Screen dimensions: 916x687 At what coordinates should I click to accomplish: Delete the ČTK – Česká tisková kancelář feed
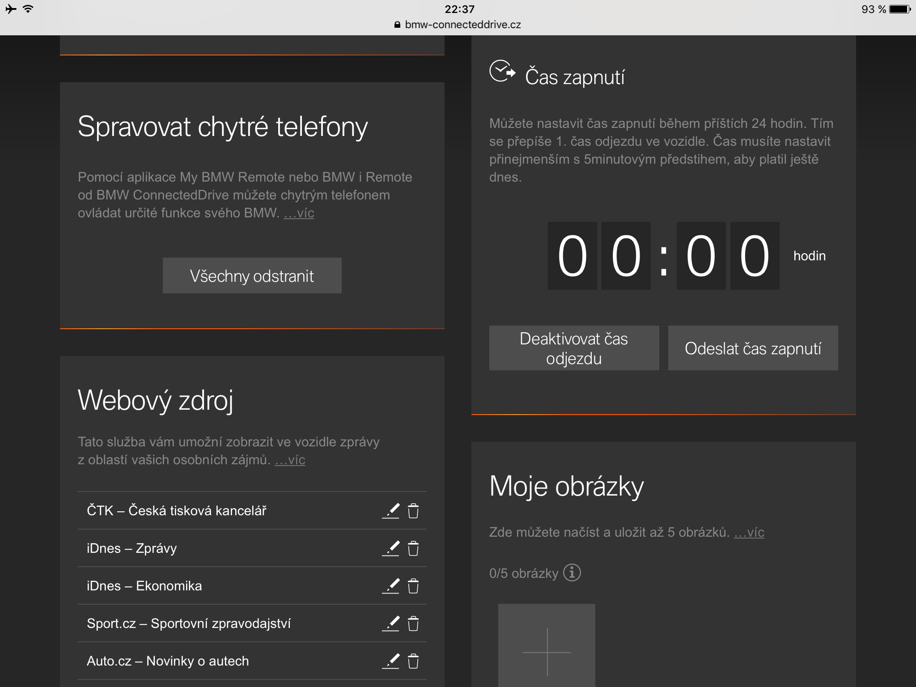click(413, 511)
